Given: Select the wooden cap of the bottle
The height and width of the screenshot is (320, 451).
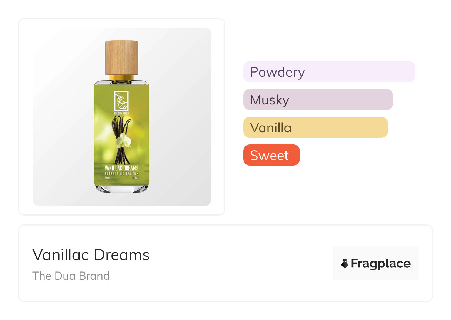Looking at the screenshot, I should click(121, 58).
